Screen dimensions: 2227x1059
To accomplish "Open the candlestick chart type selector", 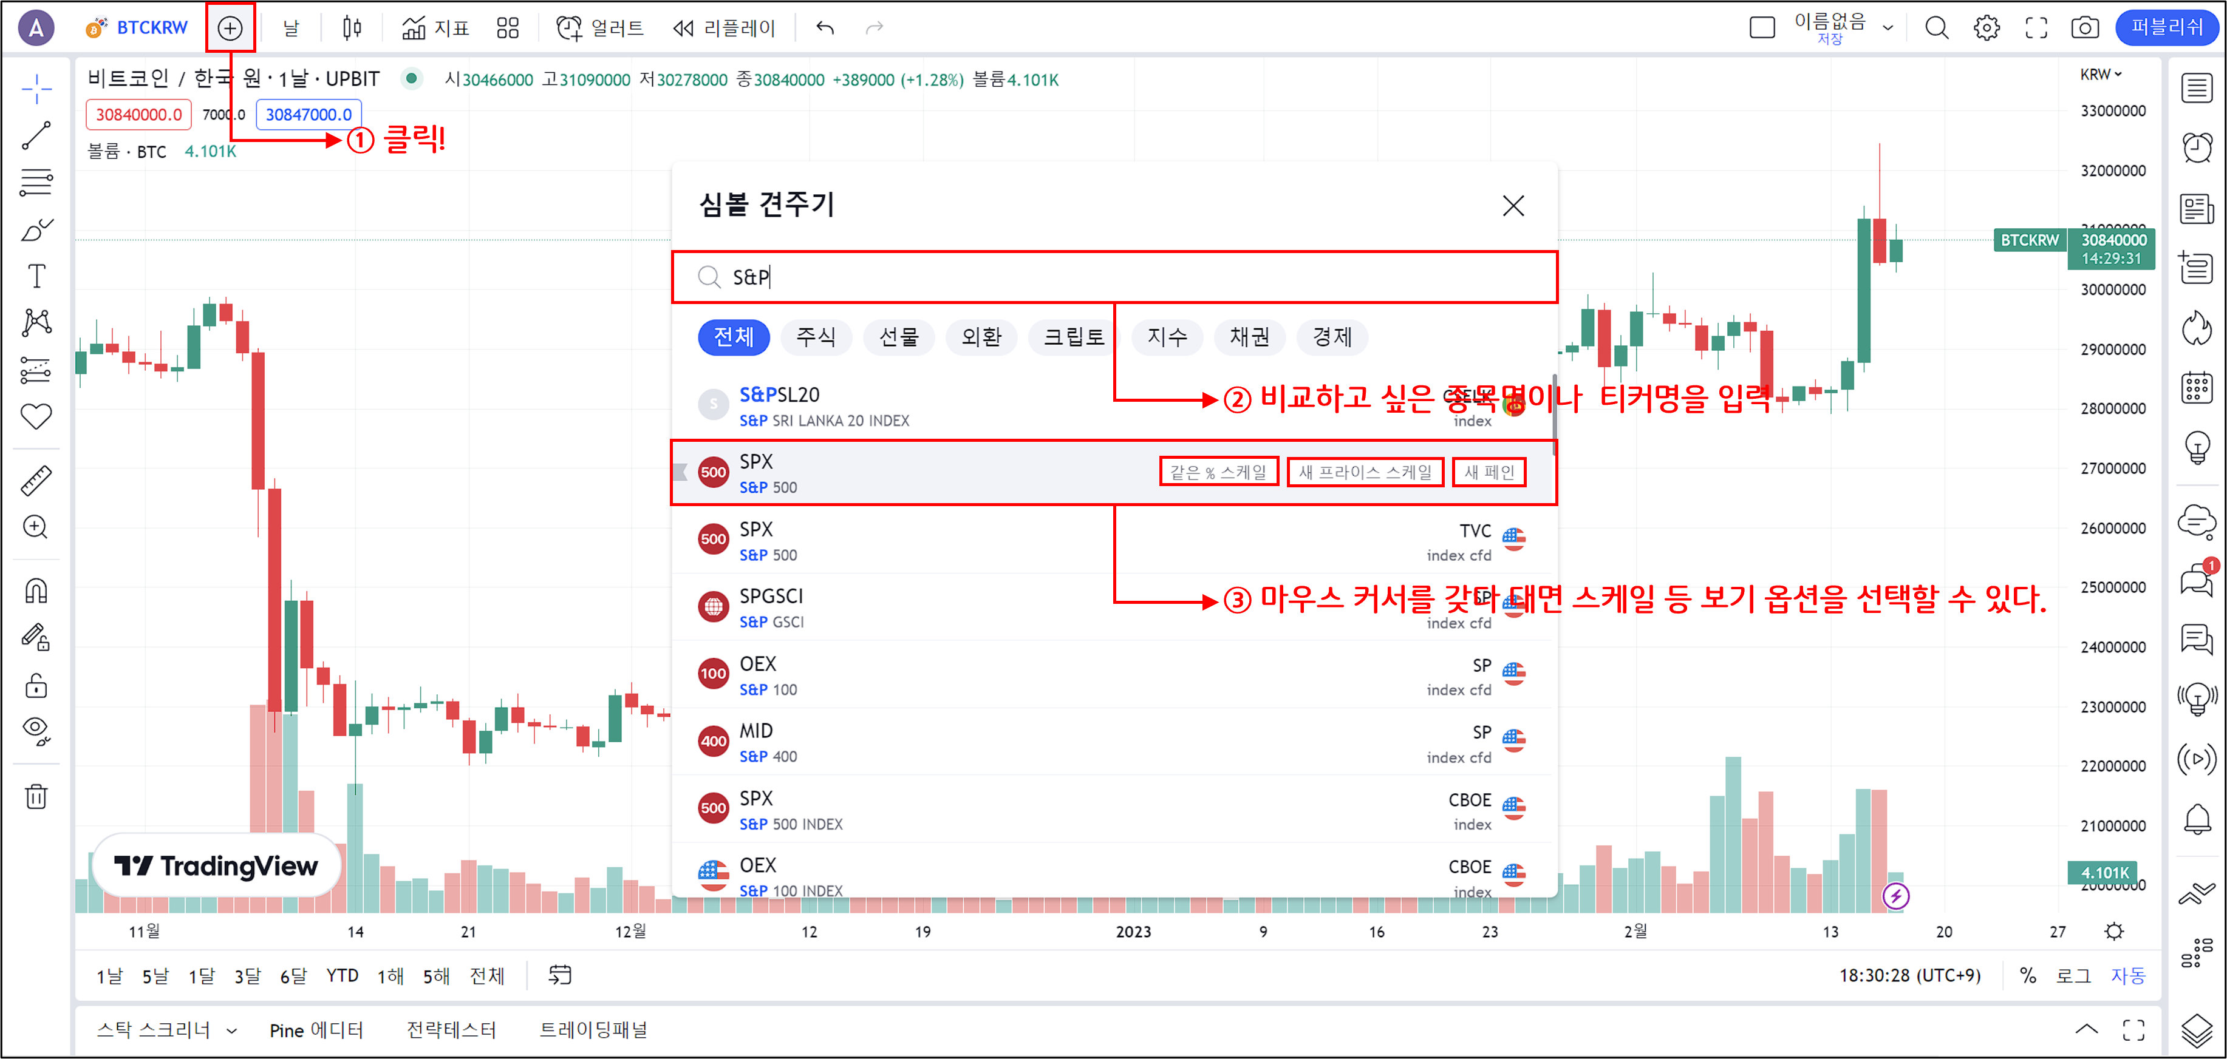I will point(351,29).
